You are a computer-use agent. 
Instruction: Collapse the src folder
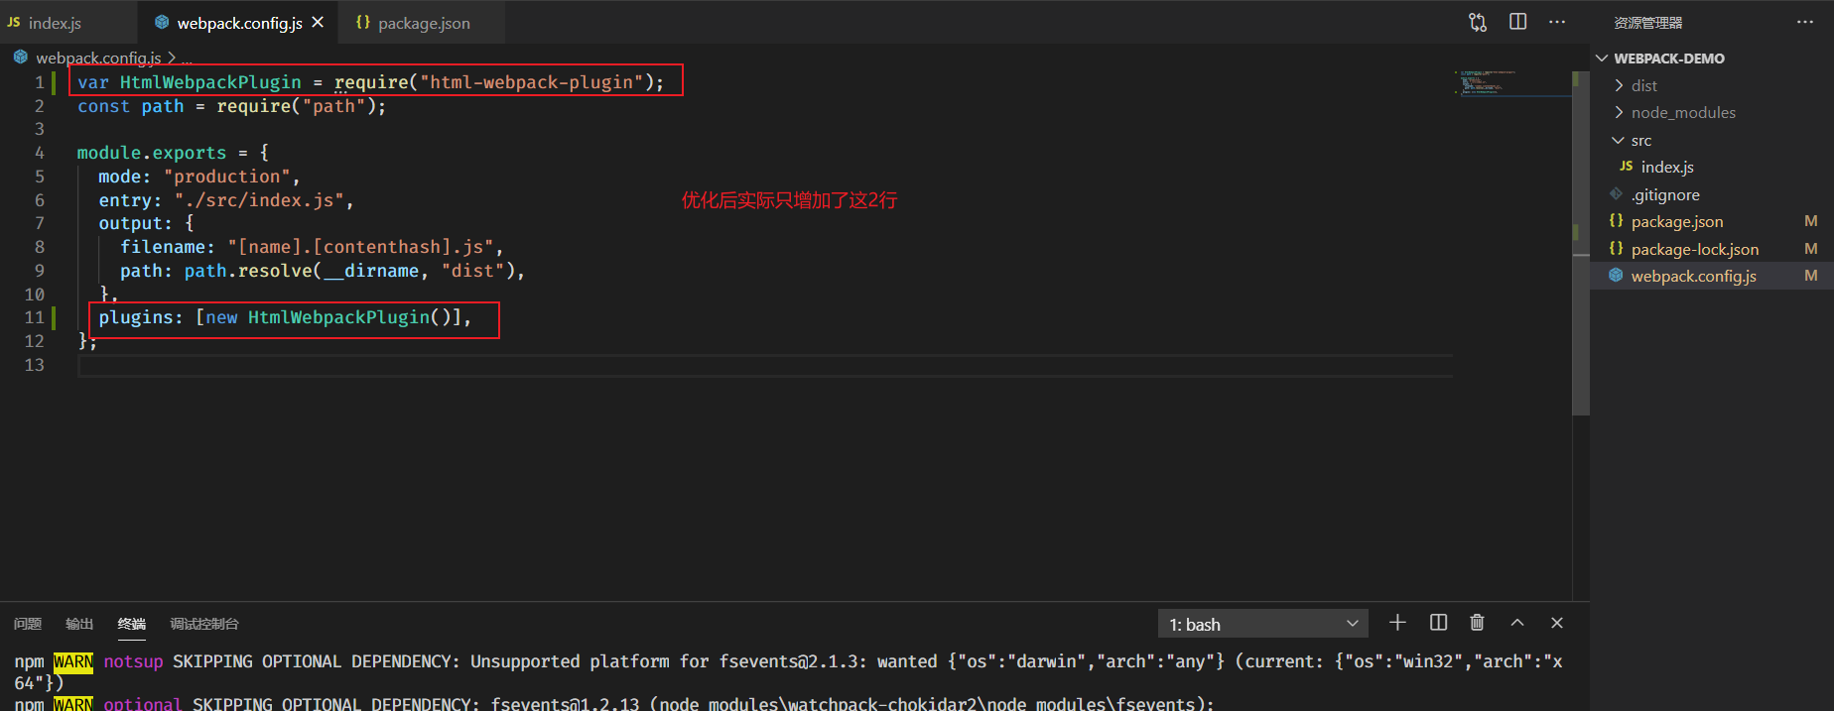[x=1712, y=140]
